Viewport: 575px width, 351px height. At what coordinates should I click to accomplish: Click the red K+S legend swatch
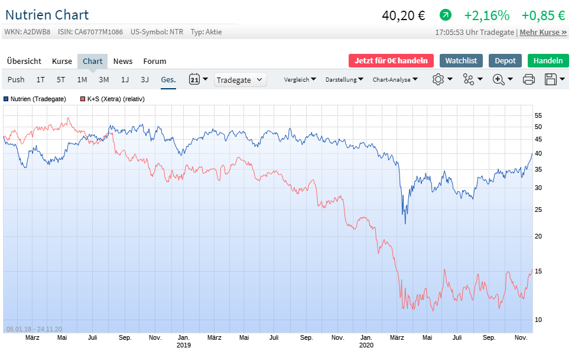[83, 99]
